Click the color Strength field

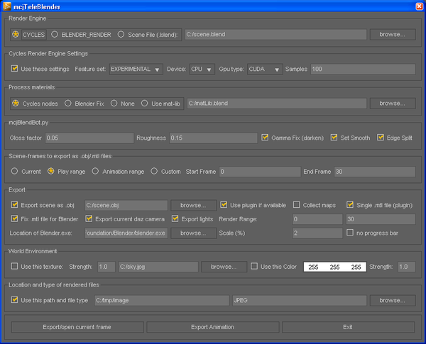pos(407,267)
